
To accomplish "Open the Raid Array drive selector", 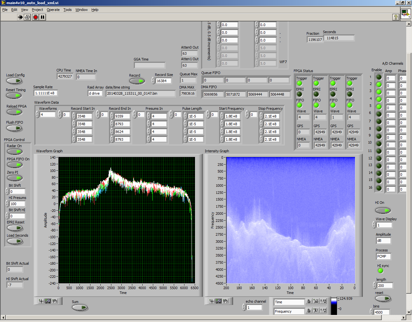I will pos(95,93).
